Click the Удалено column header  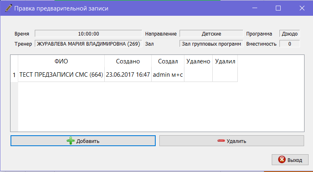[198, 61]
